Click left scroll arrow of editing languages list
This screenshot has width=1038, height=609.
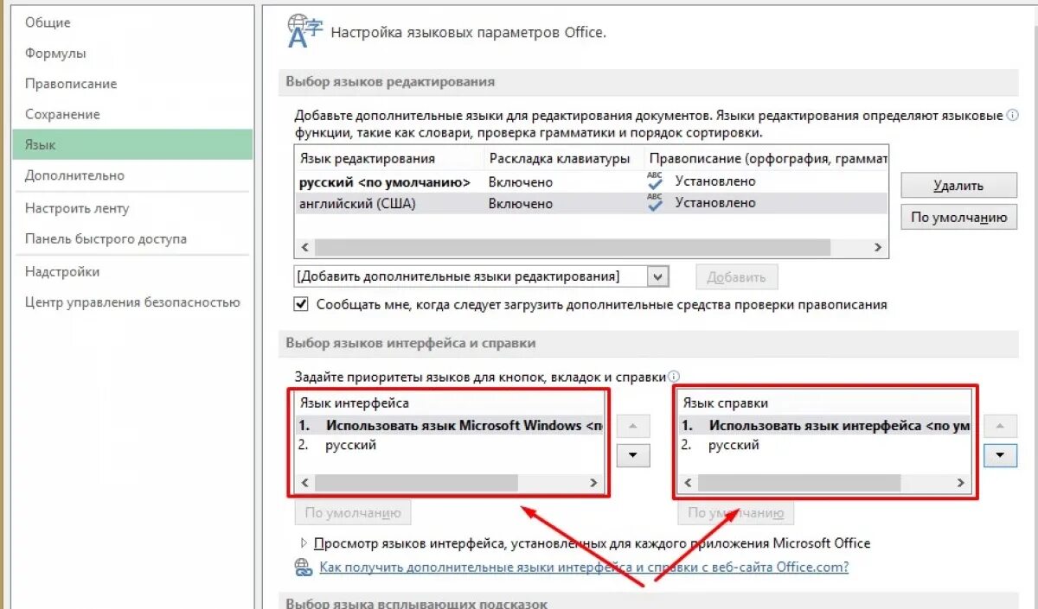(304, 247)
